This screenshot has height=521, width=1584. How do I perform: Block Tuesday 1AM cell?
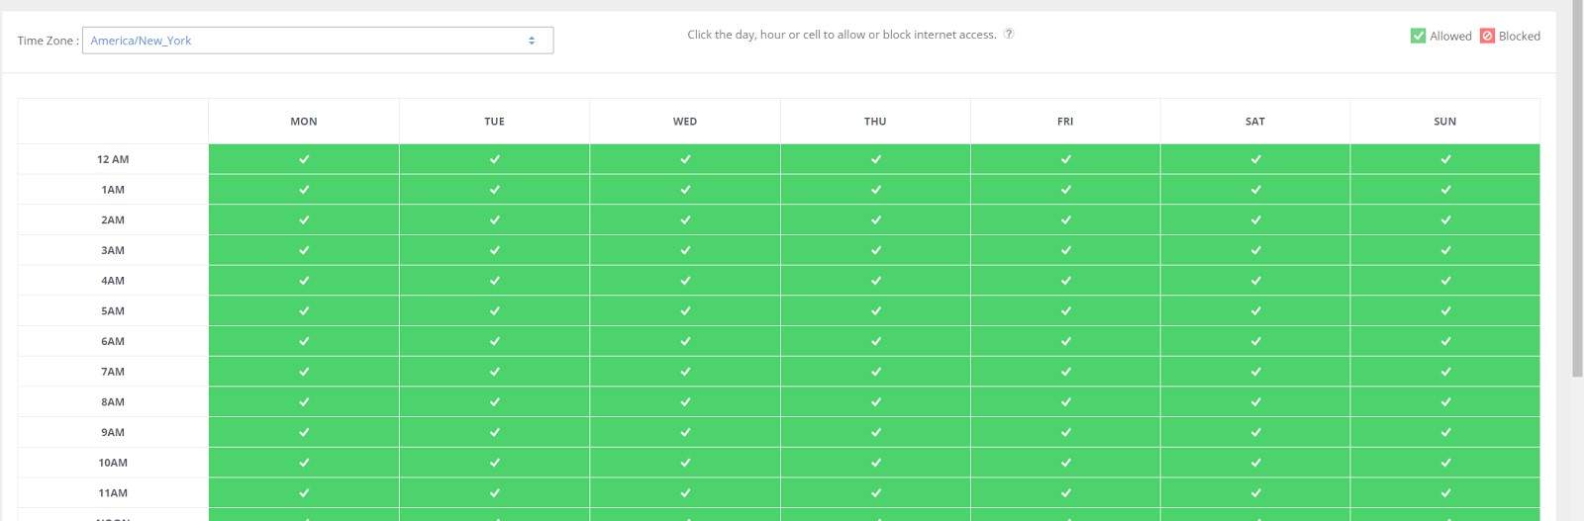(x=494, y=190)
